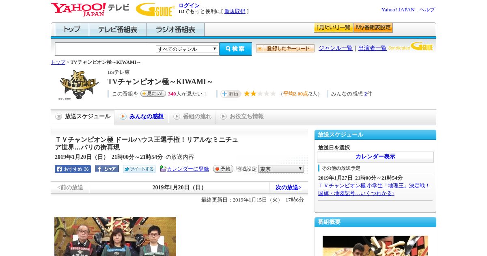This screenshot has height=256, width=487.
Task: Click the 番組概要 thumbnail image
Action: tap(375, 246)
